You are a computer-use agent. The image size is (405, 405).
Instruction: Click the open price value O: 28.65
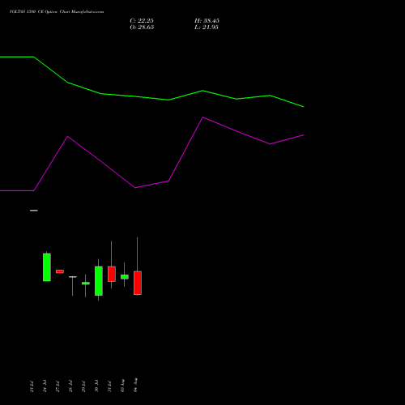pos(142,28)
